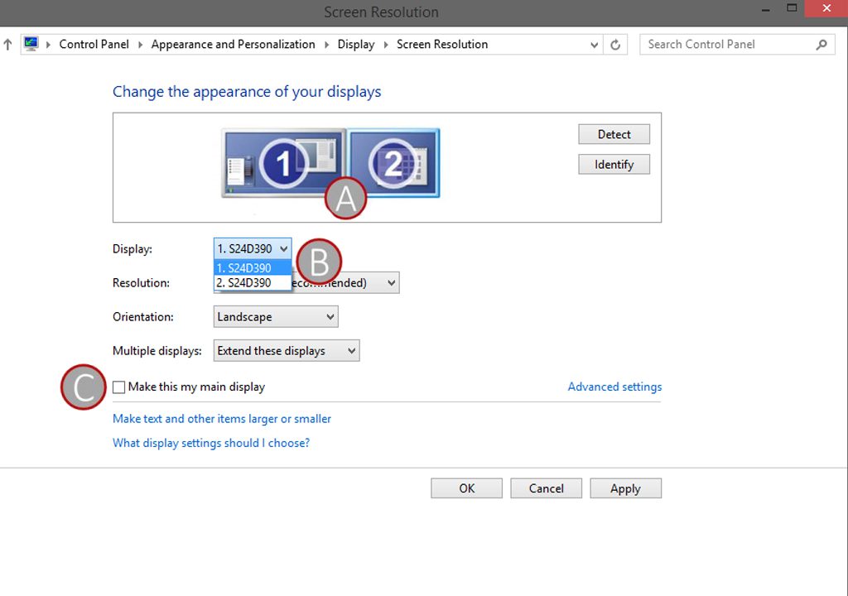Maximize the Screen Resolution window
The width and height of the screenshot is (848, 596).
[792, 8]
